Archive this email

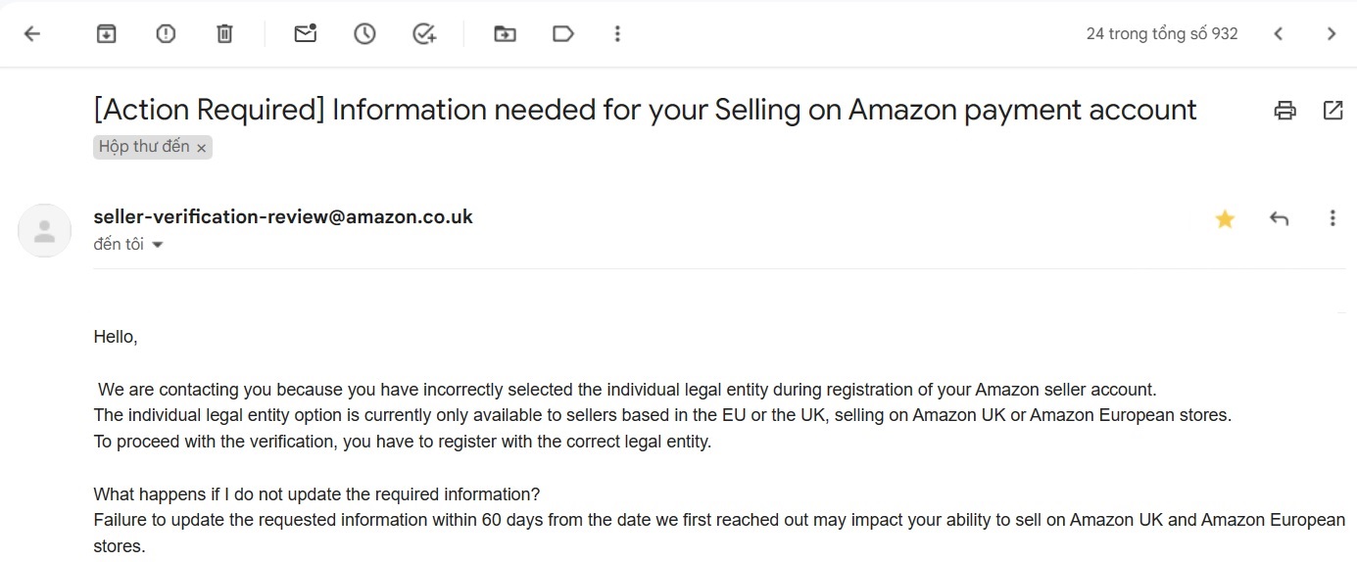106,34
